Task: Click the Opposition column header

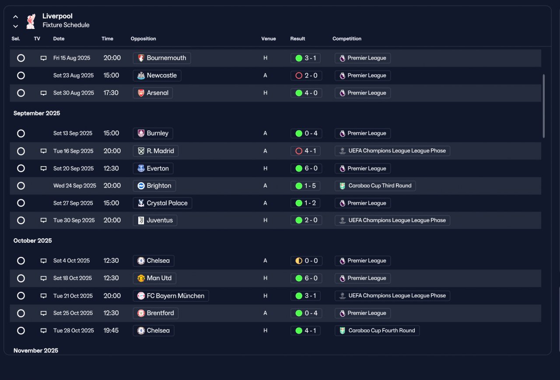Action: [x=143, y=38]
